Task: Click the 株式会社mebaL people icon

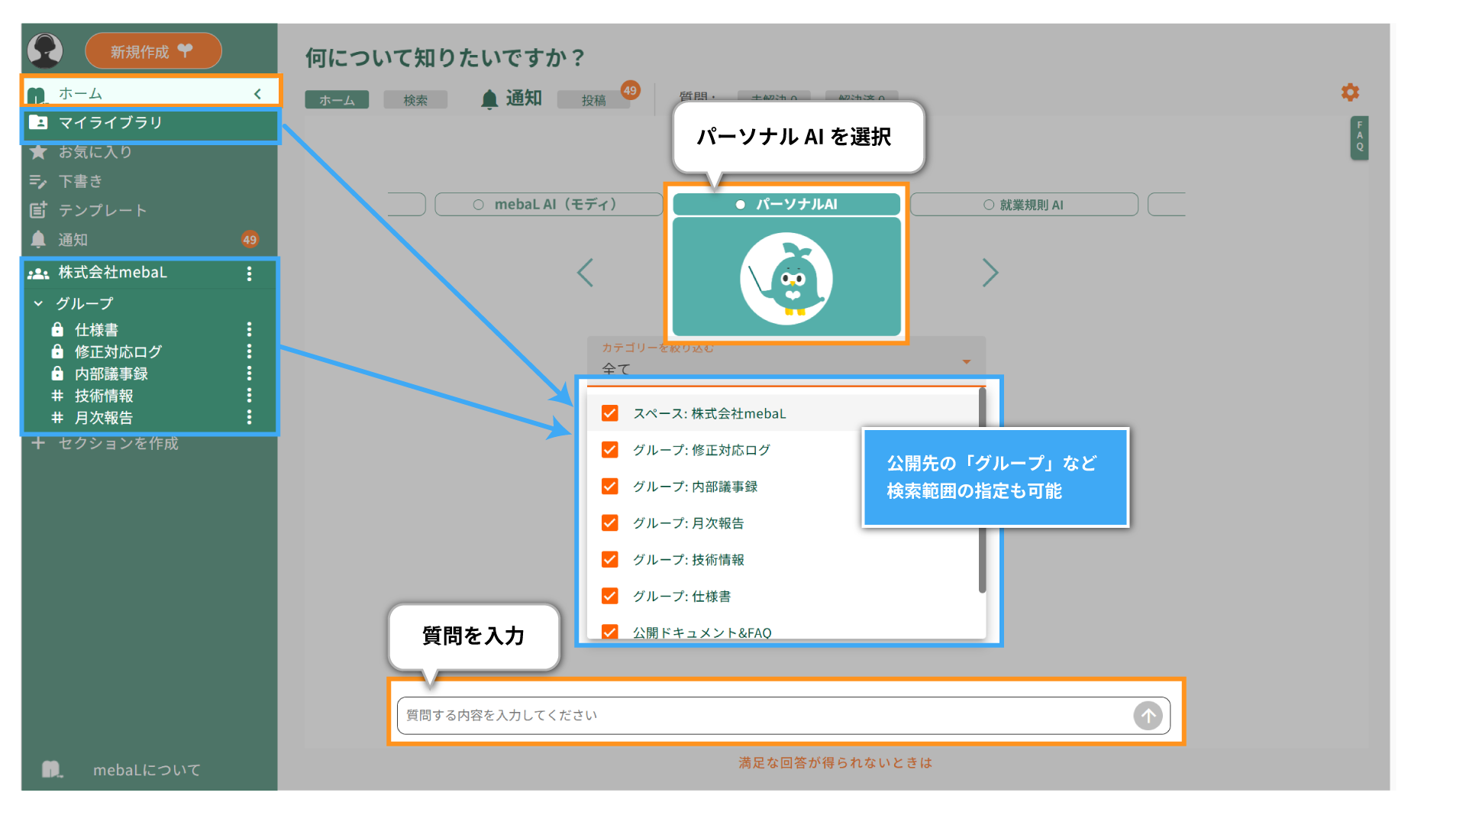Action: click(38, 273)
